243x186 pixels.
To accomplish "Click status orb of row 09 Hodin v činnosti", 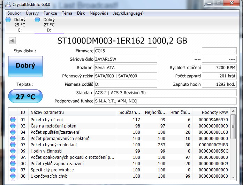I will pos(13,151).
